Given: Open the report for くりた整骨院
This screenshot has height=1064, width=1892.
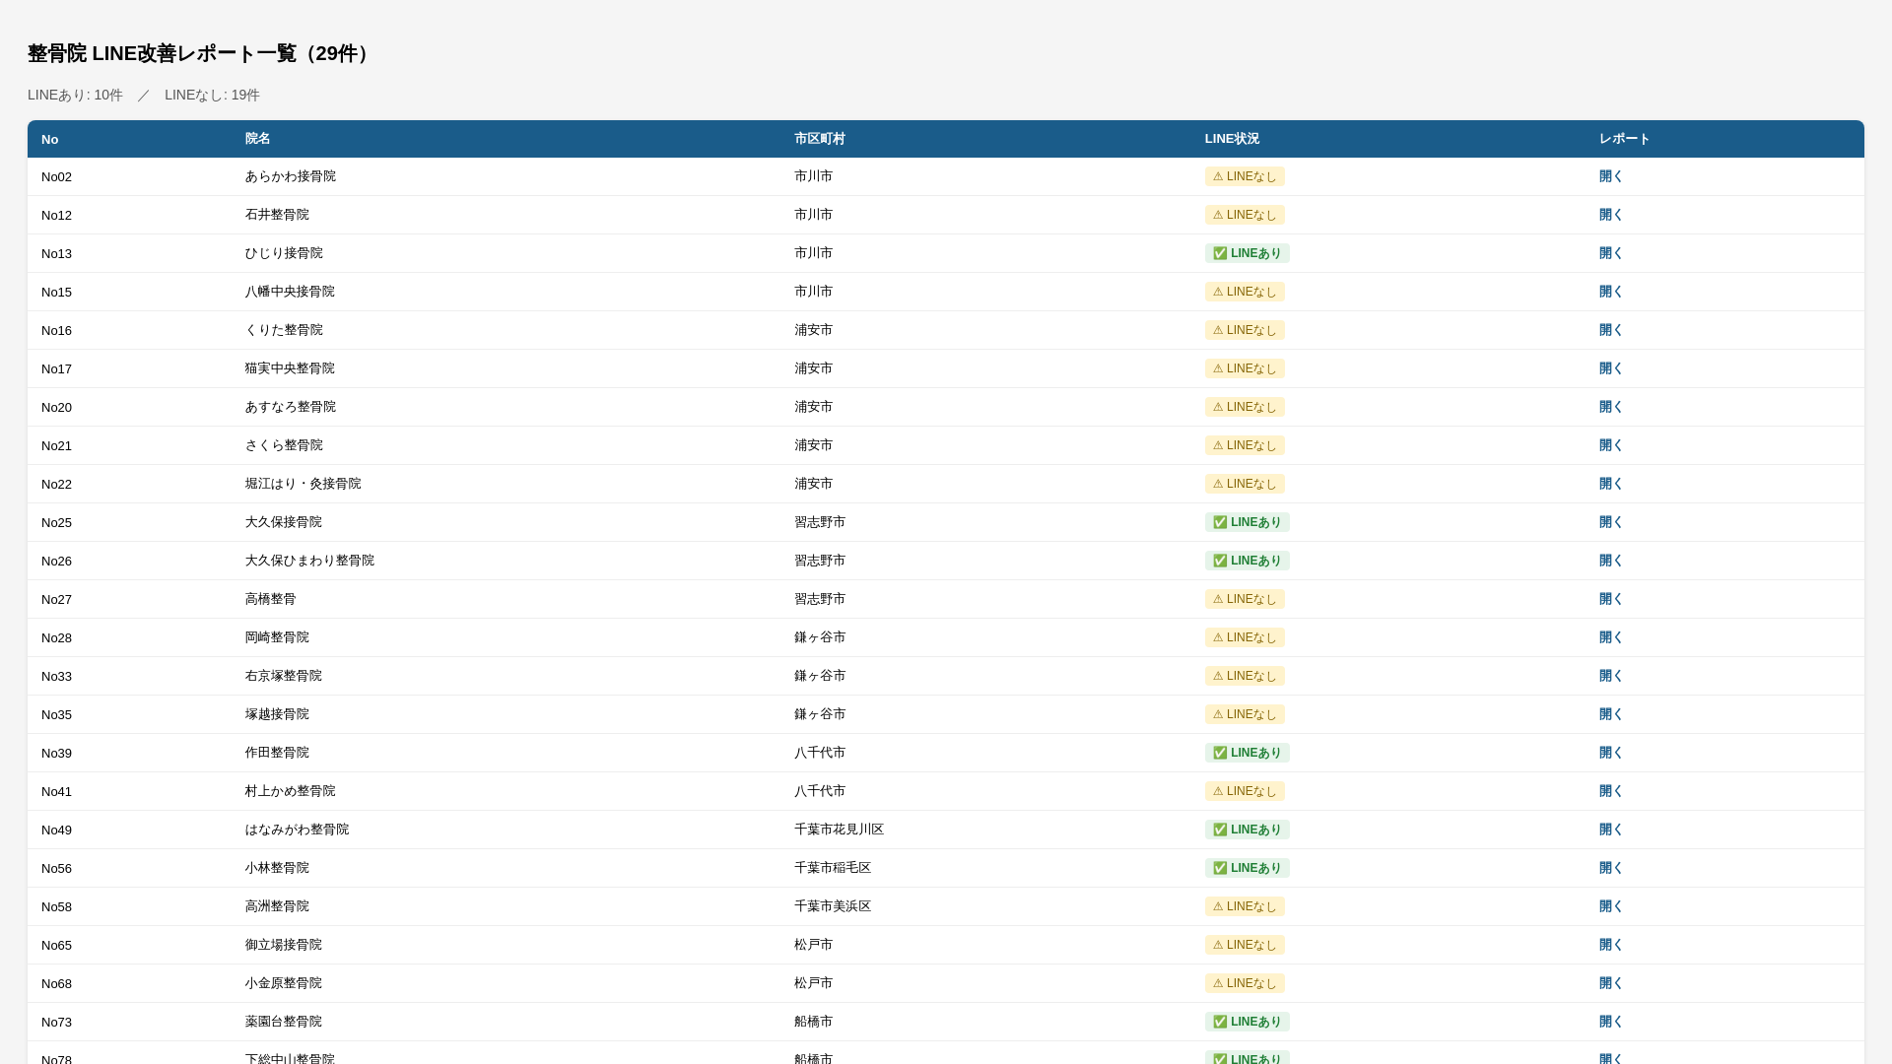Looking at the screenshot, I should coord(1610,330).
